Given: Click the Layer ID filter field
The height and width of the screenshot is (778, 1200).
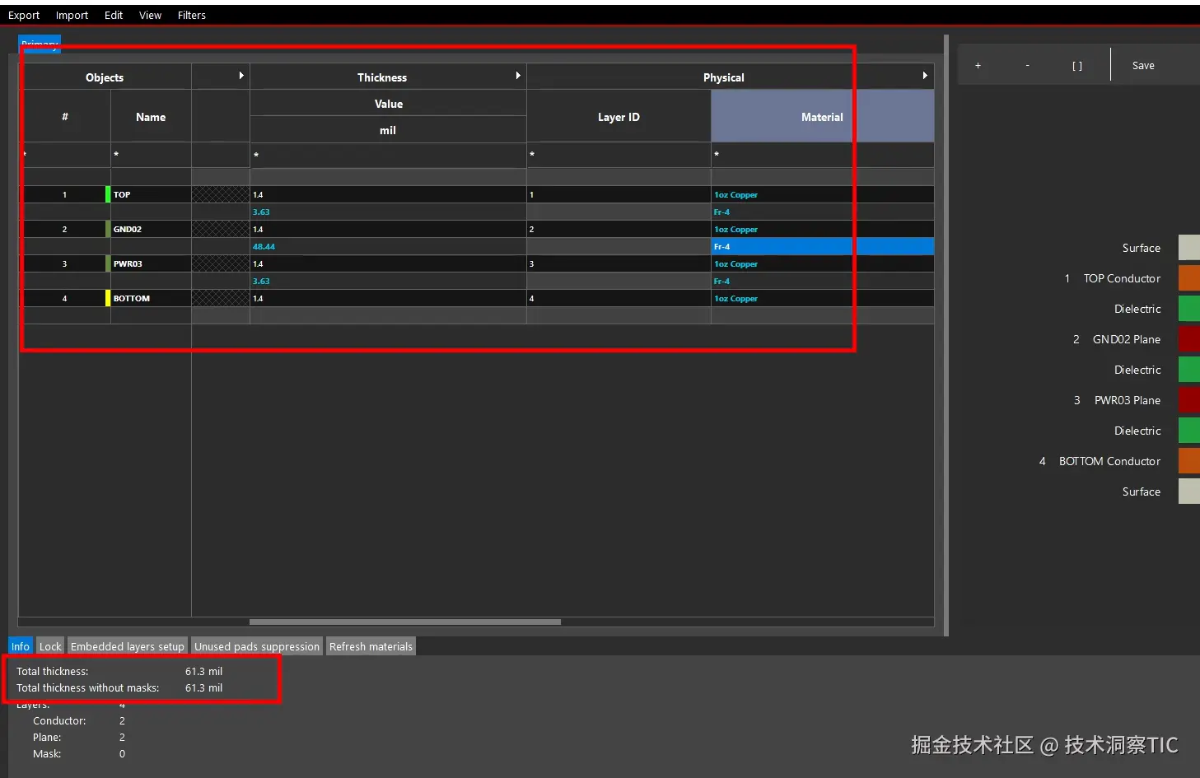Looking at the screenshot, I should pyautogui.click(x=619, y=155).
